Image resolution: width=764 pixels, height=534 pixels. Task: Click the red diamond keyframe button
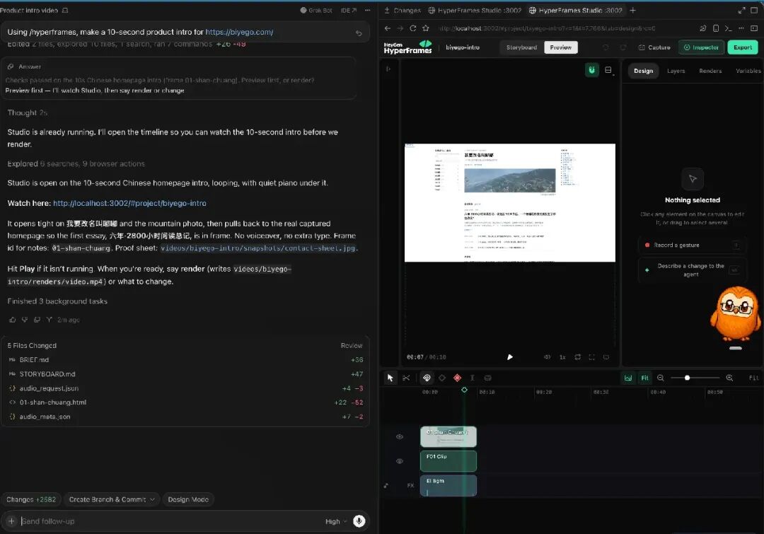(457, 378)
